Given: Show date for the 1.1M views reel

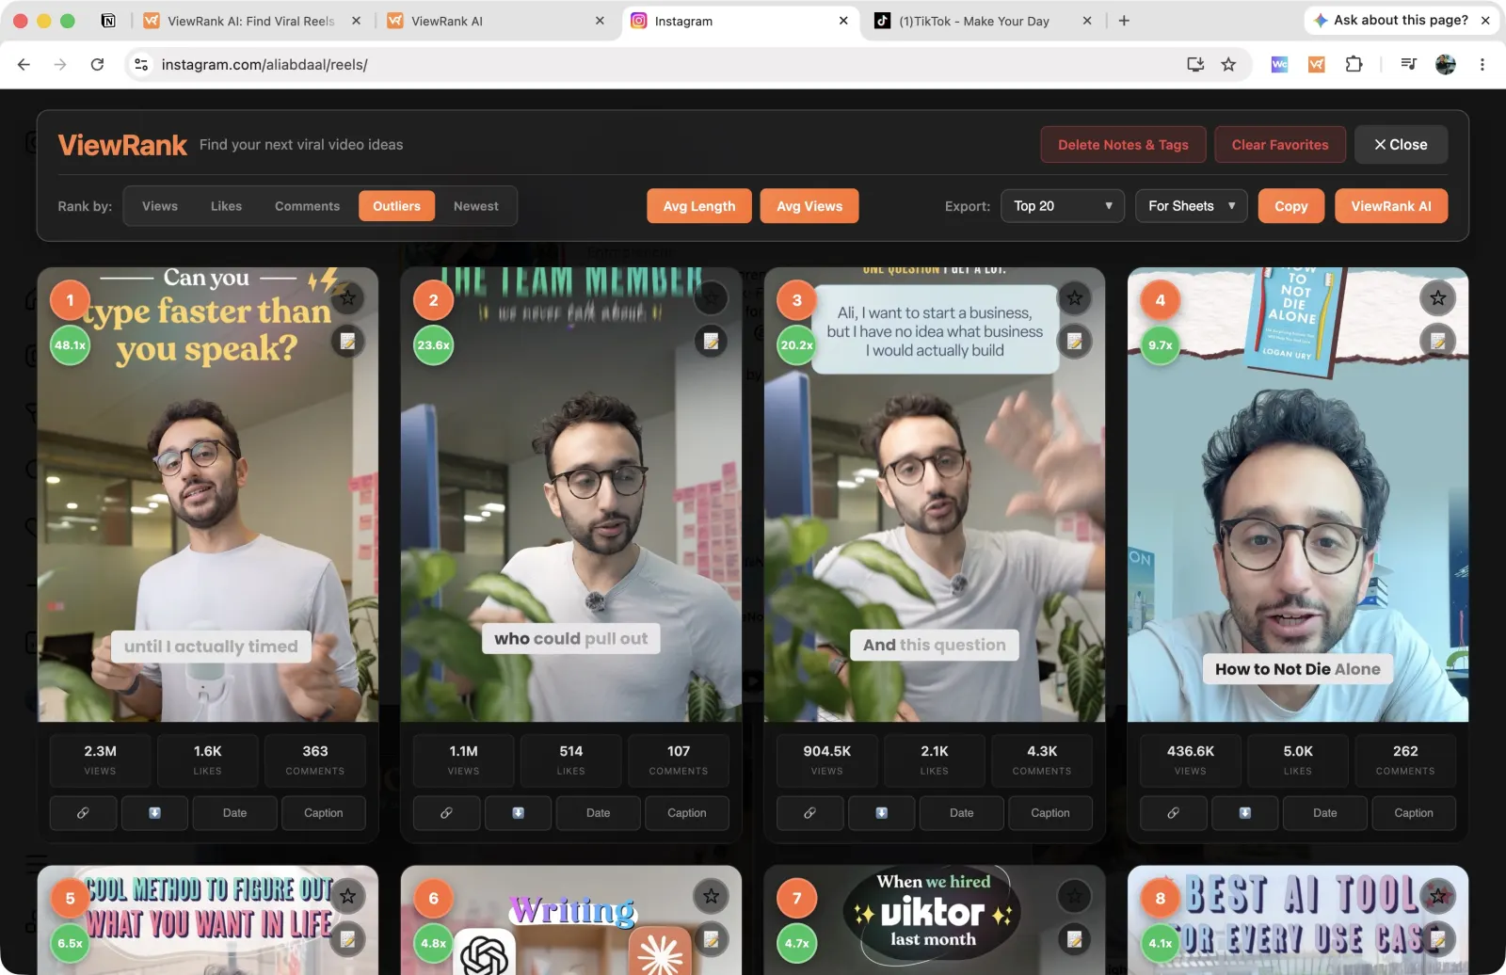Looking at the screenshot, I should pos(598,813).
